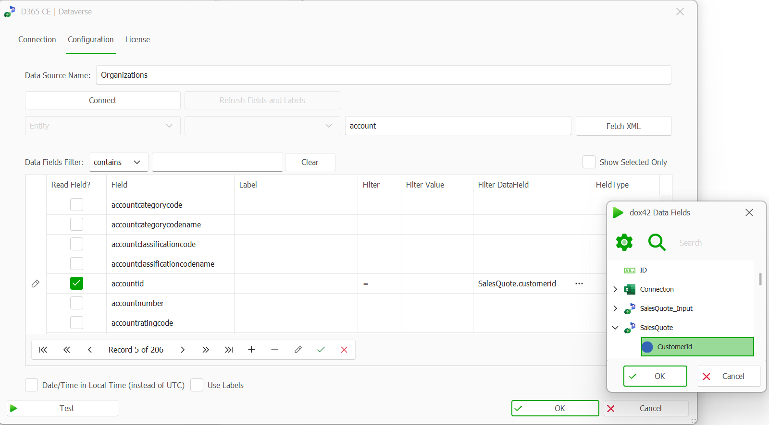Image resolution: width=769 pixels, height=425 pixels.
Task: Expand the Connection tree node
Action: pyautogui.click(x=615, y=289)
